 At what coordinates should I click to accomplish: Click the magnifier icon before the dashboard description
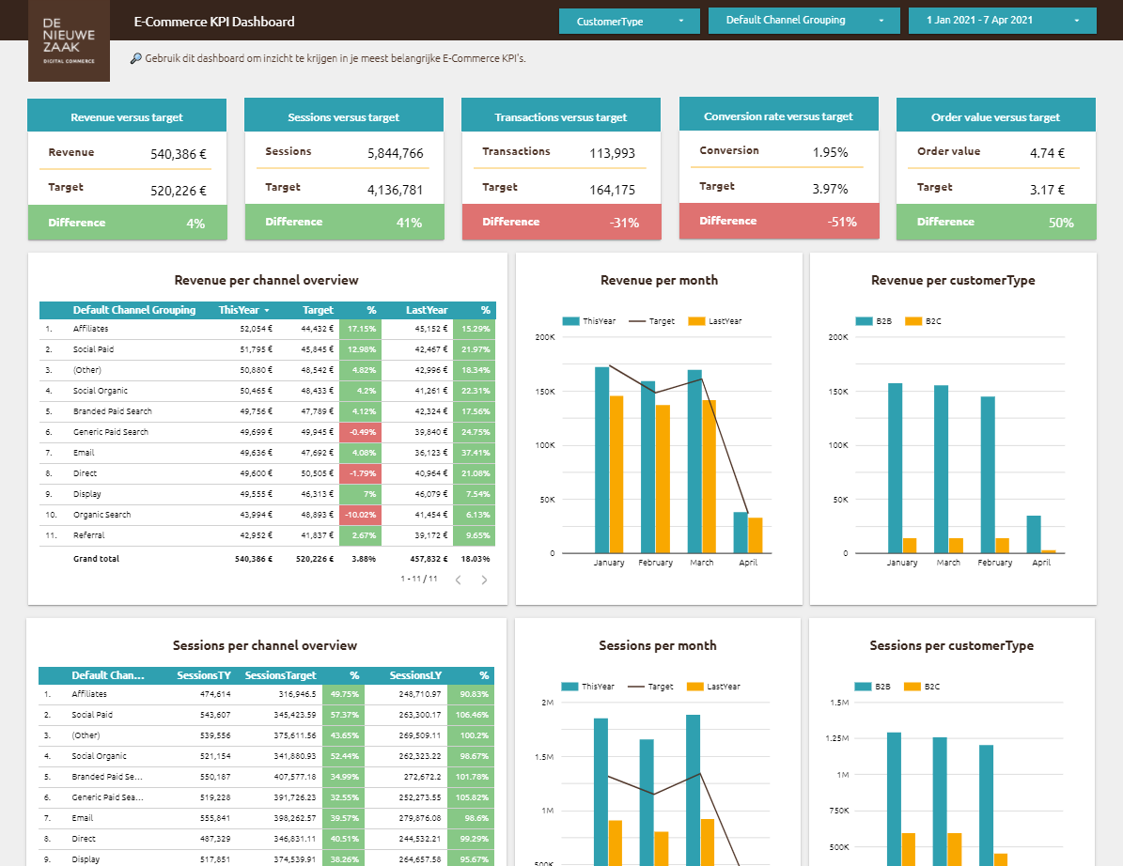[136, 58]
